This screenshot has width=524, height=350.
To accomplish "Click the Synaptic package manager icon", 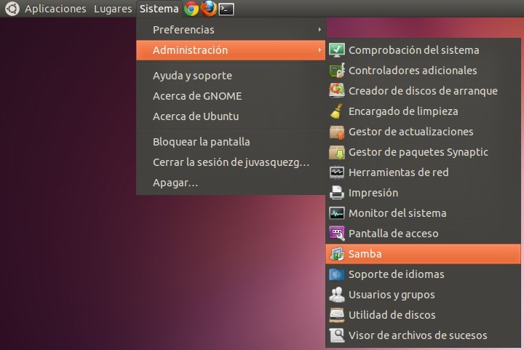I will tap(337, 152).
